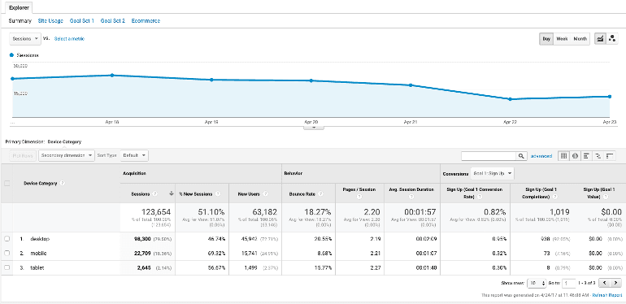Click the Select a metric link
Viewport: 626px width, 304px height.
coord(69,39)
